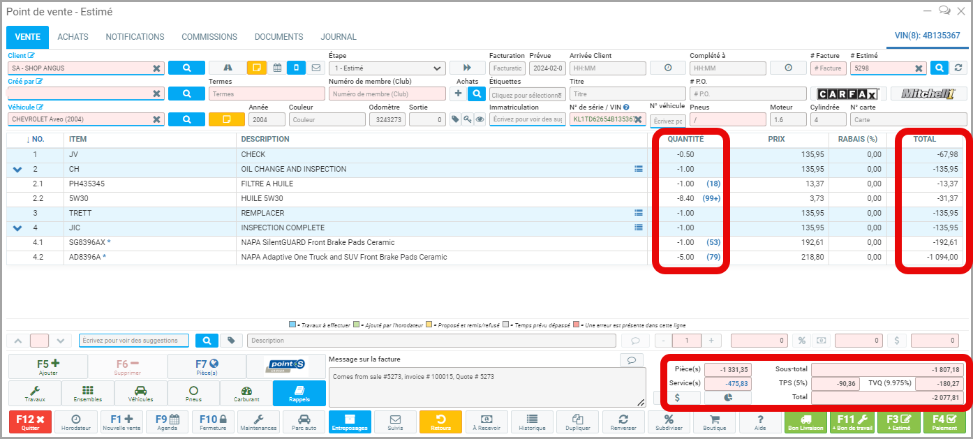Collapse row 4 INSPECTION COMPLETE
Viewport: 973px width, 439px height.
coord(17,228)
